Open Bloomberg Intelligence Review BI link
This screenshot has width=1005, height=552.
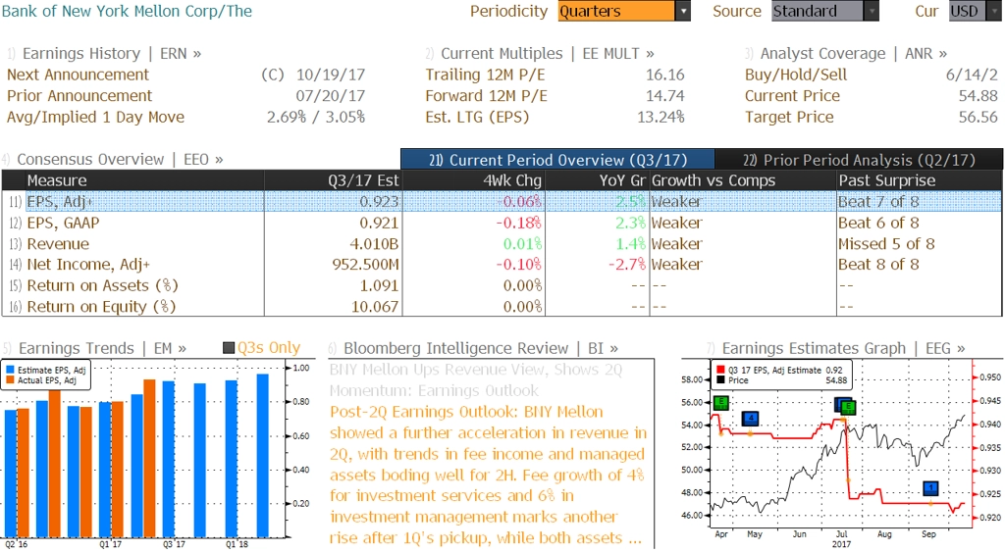(481, 348)
